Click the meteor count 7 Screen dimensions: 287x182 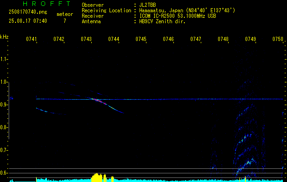click(65, 21)
